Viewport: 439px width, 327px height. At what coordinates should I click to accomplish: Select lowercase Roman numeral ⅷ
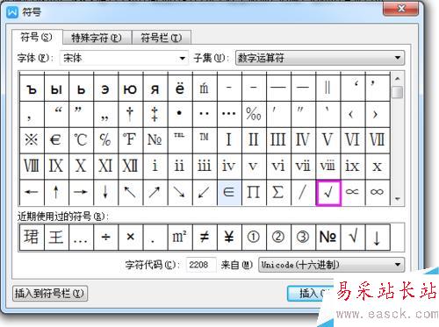click(x=328, y=167)
